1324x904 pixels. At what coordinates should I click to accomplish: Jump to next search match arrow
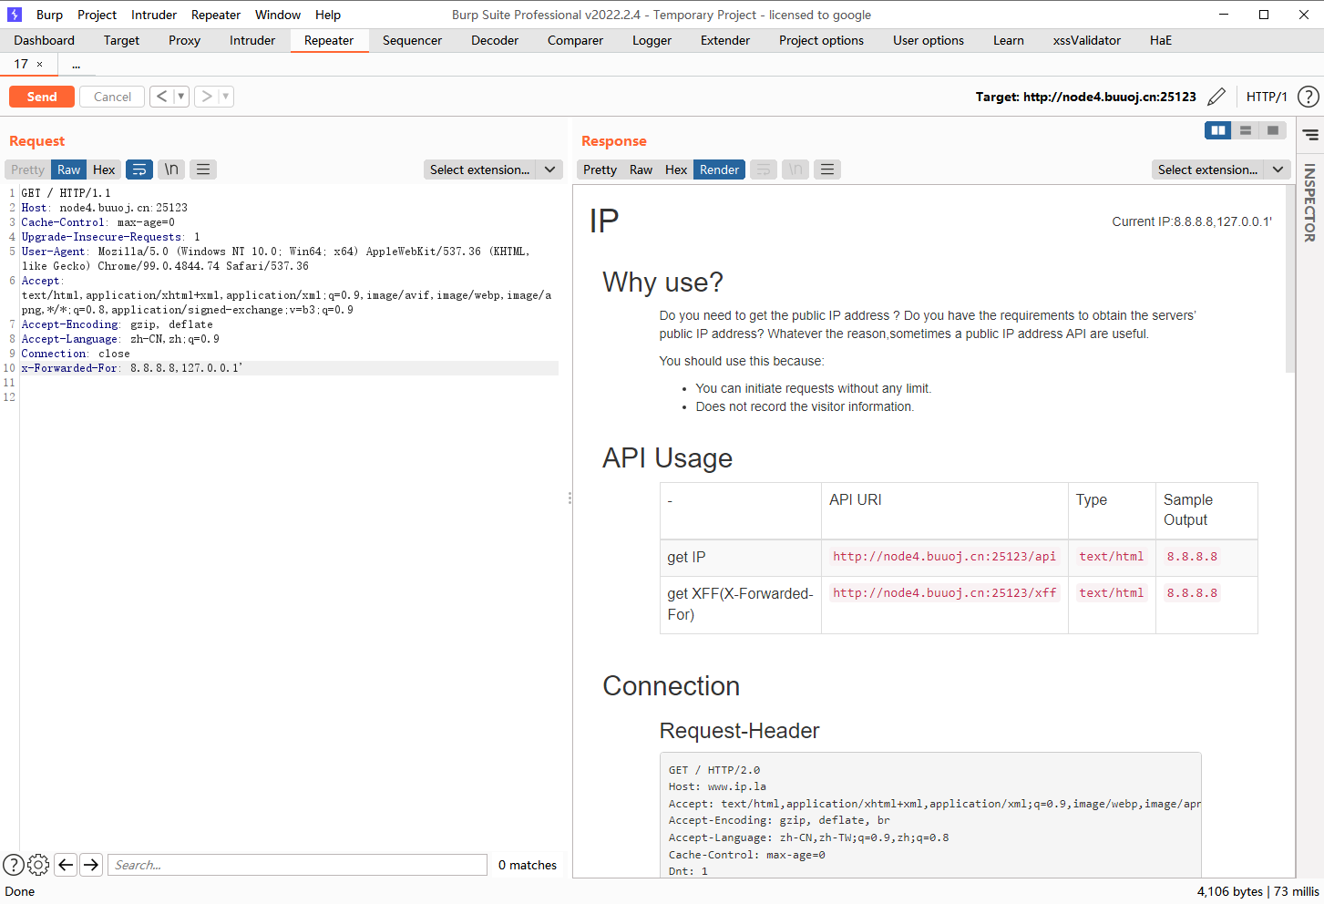coord(91,865)
